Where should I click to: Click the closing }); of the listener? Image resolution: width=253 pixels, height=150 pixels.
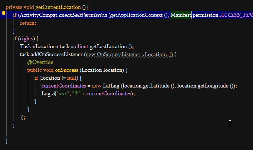[23, 117]
